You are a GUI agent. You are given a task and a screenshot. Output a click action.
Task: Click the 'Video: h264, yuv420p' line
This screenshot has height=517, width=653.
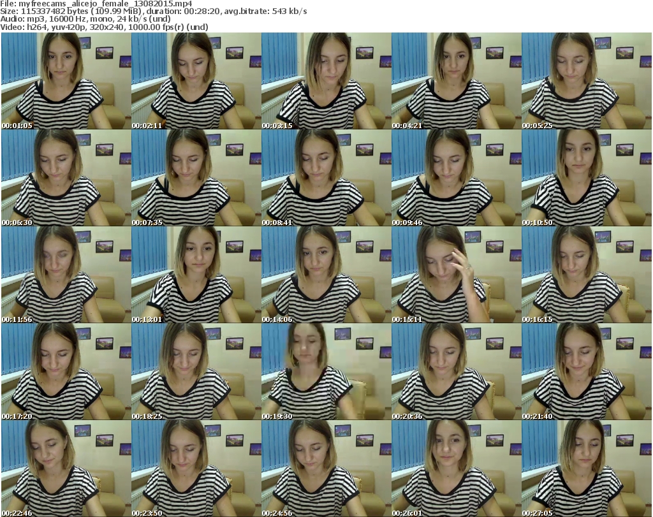coord(104,27)
